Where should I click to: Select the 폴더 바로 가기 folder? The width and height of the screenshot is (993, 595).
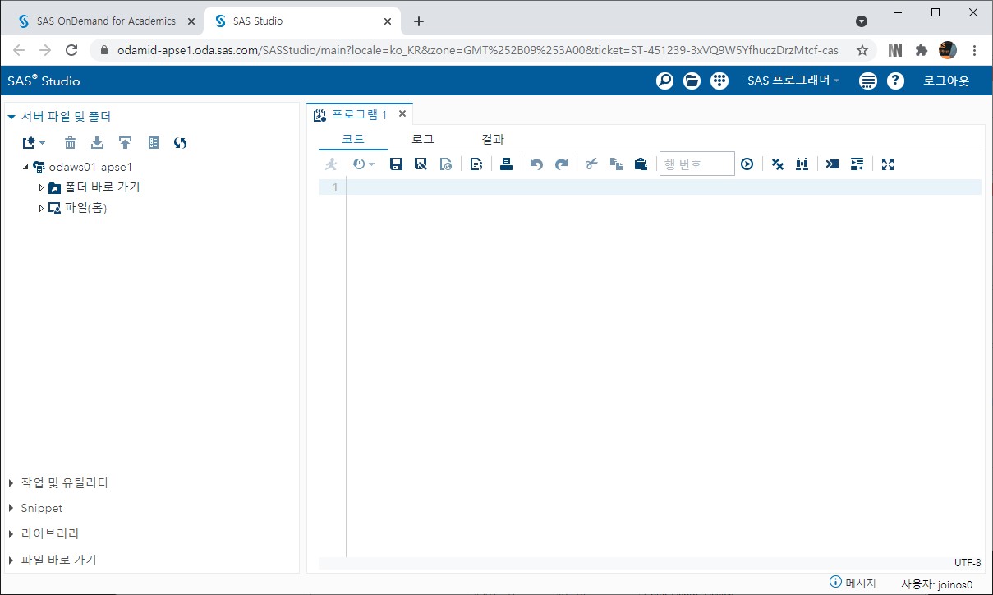click(102, 187)
